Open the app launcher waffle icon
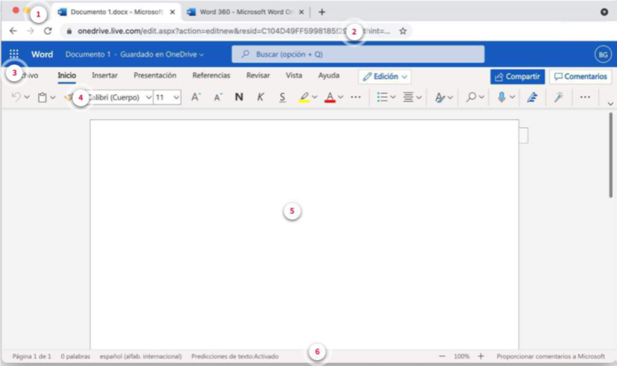The height and width of the screenshot is (366, 617). (14, 54)
